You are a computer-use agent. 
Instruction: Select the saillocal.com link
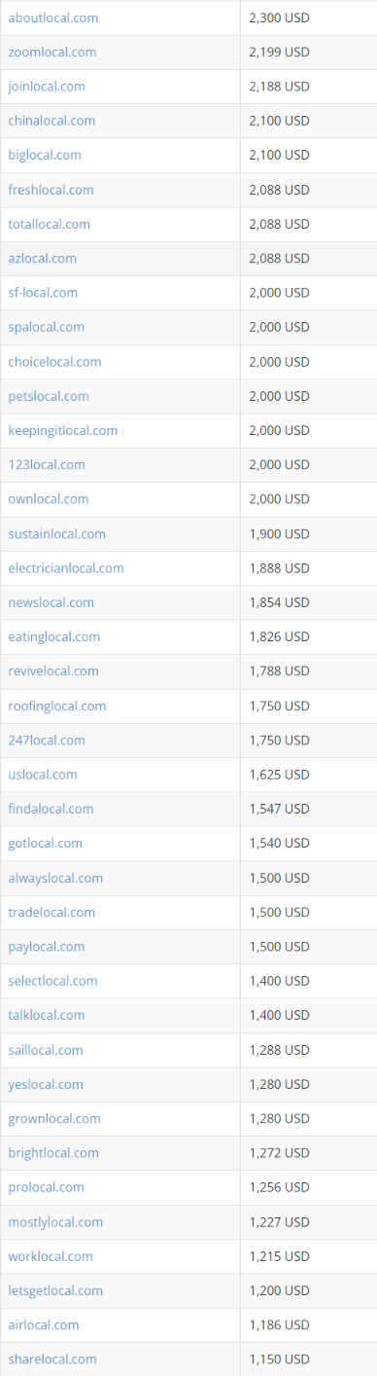coord(46,1050)
